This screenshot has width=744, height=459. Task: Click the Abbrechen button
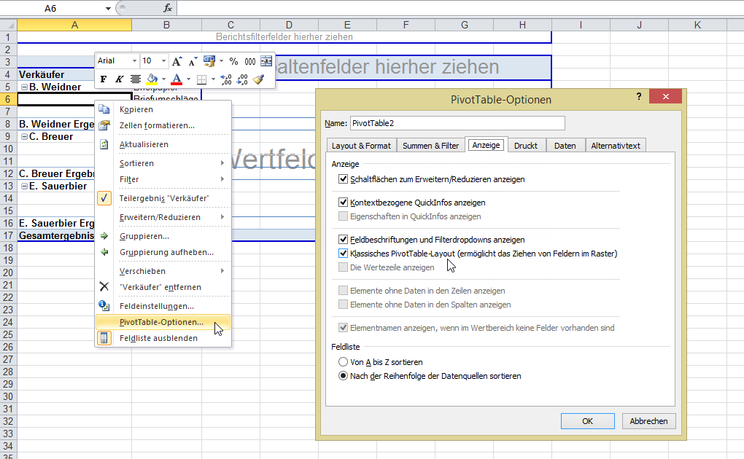(x=648, y=421)
